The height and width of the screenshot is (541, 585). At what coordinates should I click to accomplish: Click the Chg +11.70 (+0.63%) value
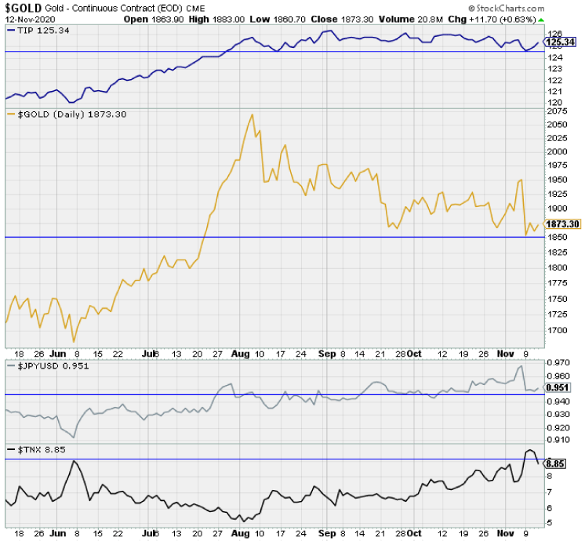pyautogui.click(x=492, y=20)
